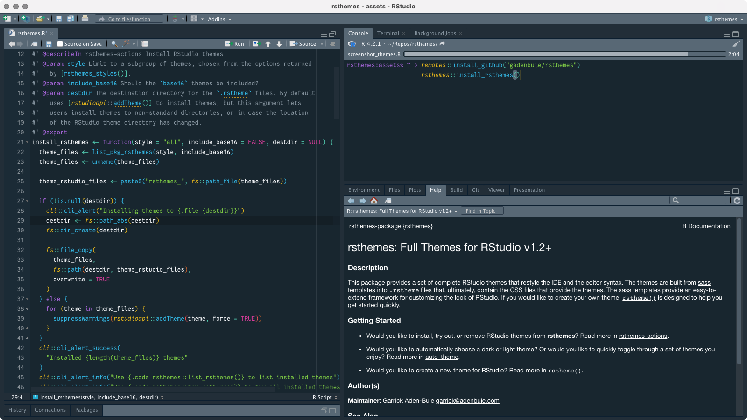The height and width of the screenshot is (420, 747).
Task: Open the Viewer tab
Action: coord(496,190)
